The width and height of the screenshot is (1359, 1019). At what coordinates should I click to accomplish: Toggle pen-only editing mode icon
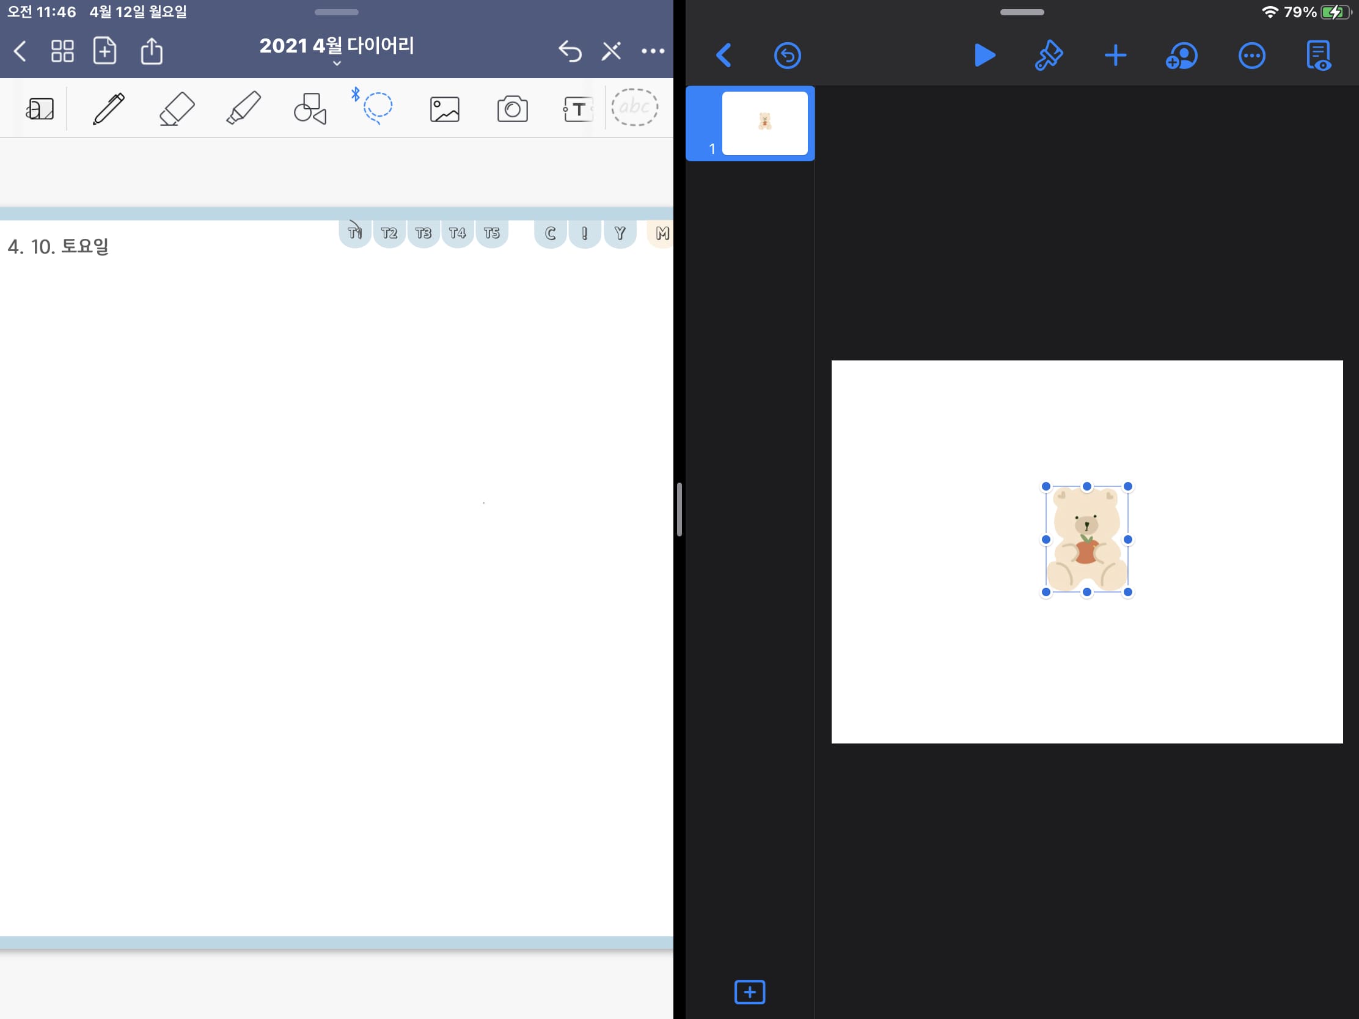pyautogui.click(x=610, y=51)
